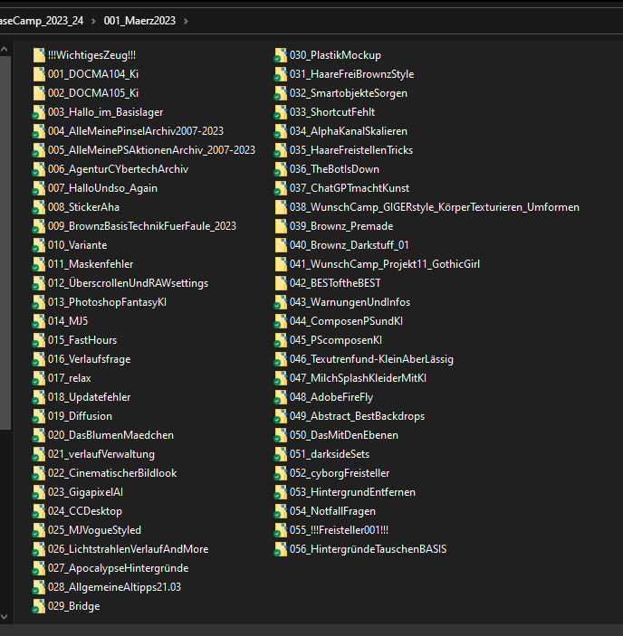Select the 020_DasBlumenMaedchen folder name

[x=110, y=435]
